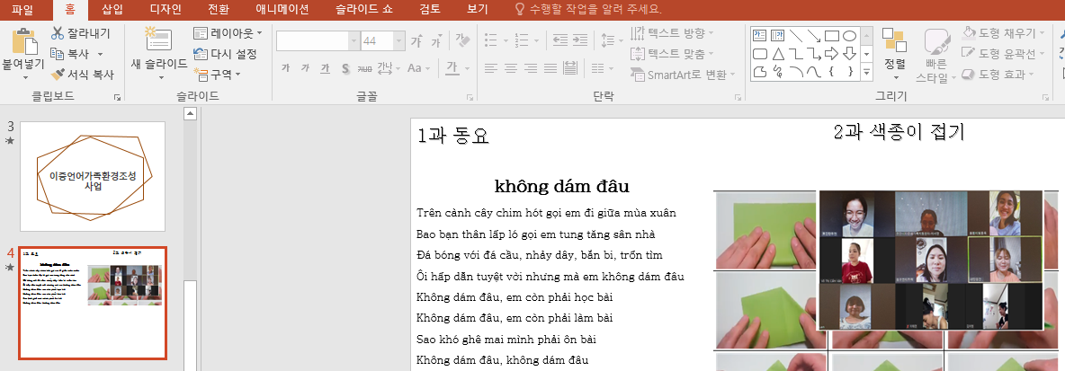Select the Down Arrow block shape
Viewport: 1065px width, 371px height.
849,54
